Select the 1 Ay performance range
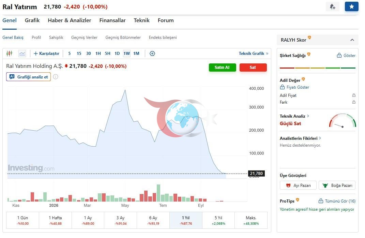Viewport: 365px width, 238px height. point(88,220)
